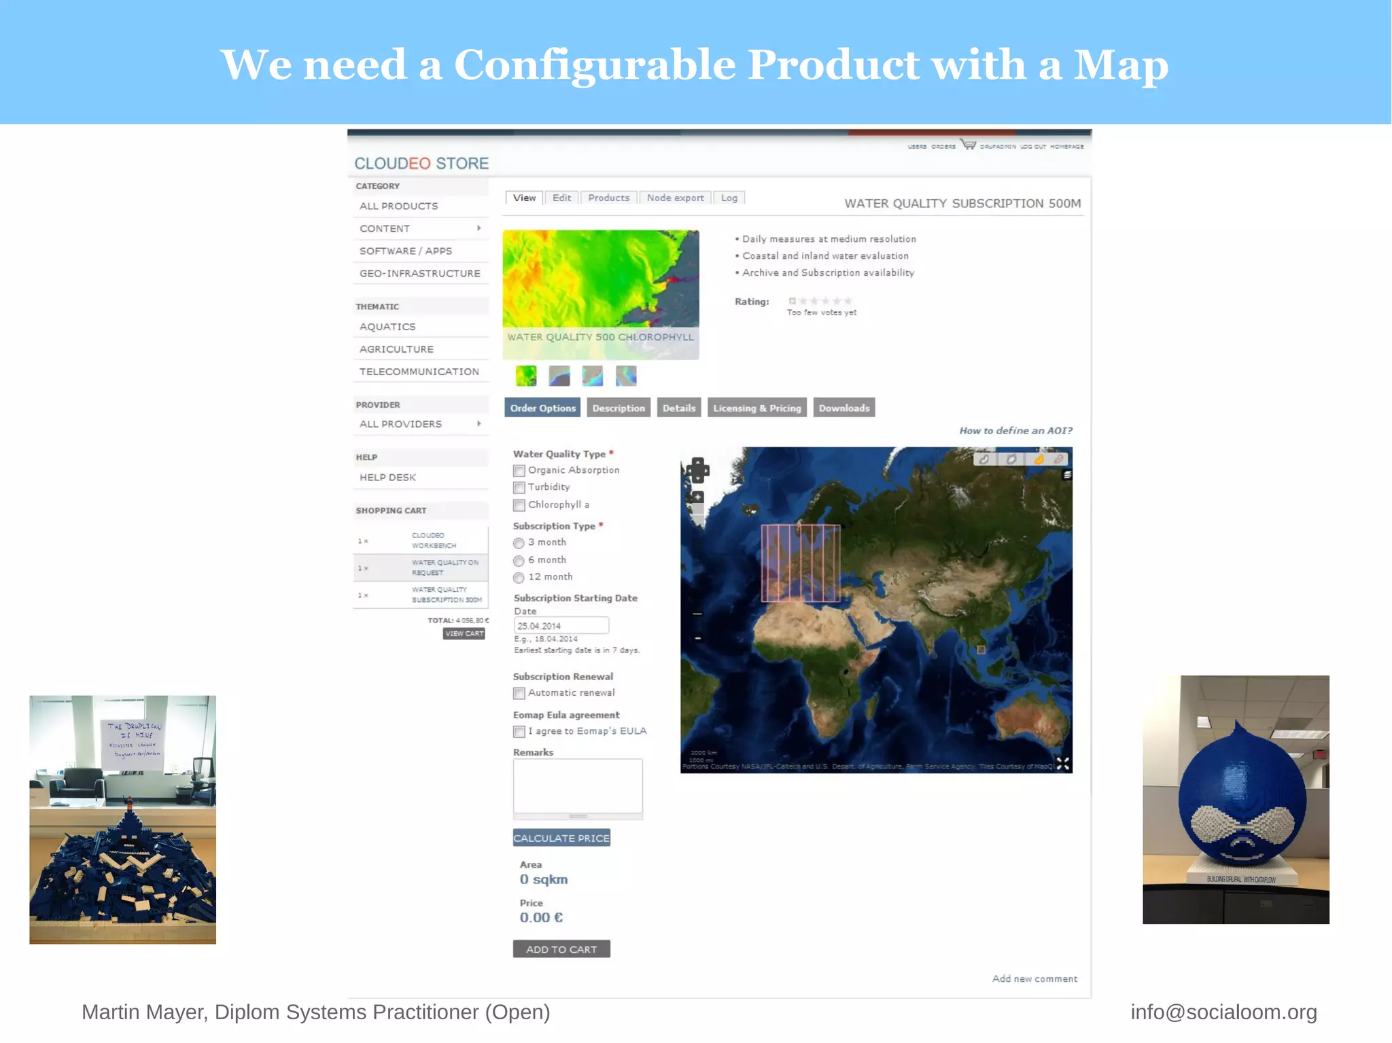Enable Automatic renewal checkbox
Image resolution: width=1392 pixels, height=1043 pixels.
(x=519, y=694)
